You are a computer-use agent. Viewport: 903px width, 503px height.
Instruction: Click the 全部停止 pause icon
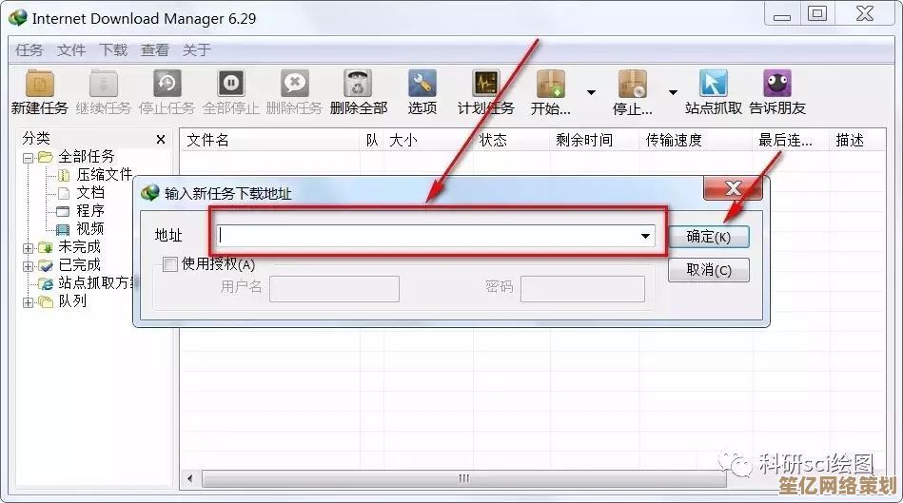point(231,84)
